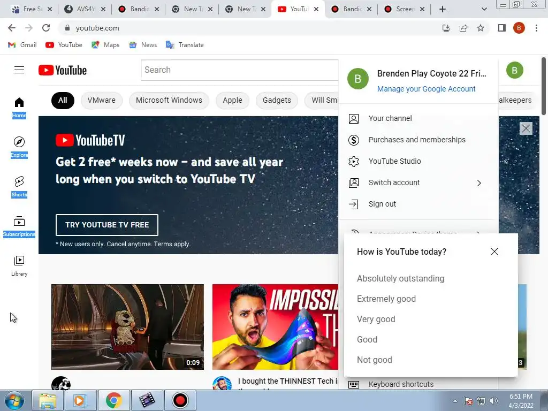The width and height of the screenshot is (548, 411).
Task: Select the Apple filter chip
Action: [232, 100]
